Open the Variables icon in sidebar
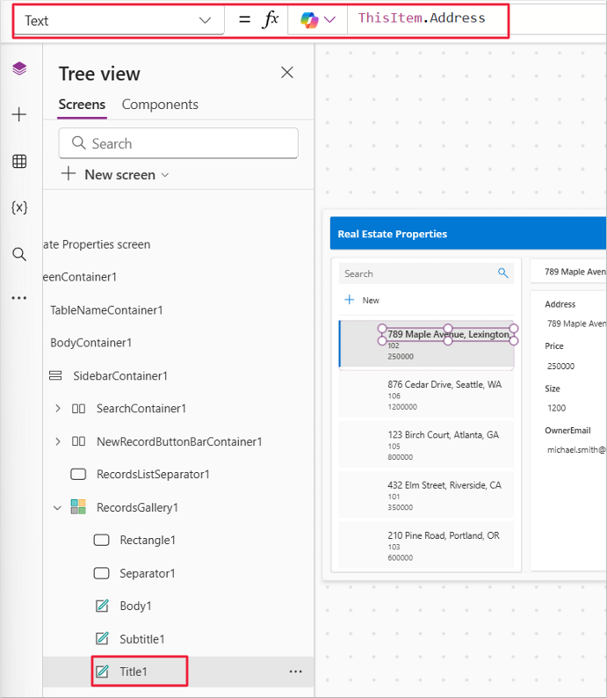The image size is (607, 698). pyautogui.click(x=19, y=207)
